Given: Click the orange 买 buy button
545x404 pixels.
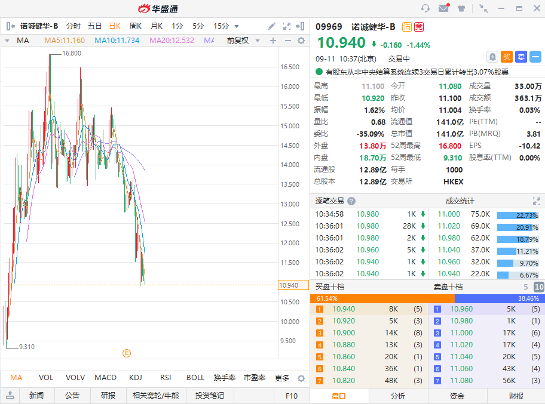Looking at the screenshot, I should (x=507, y=57).
